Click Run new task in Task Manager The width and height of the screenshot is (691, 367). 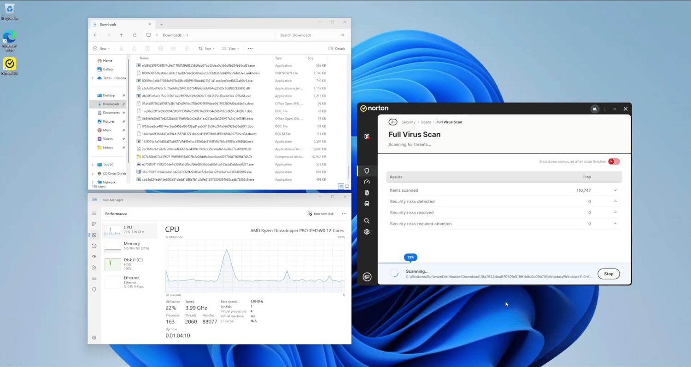coord(321,214)
